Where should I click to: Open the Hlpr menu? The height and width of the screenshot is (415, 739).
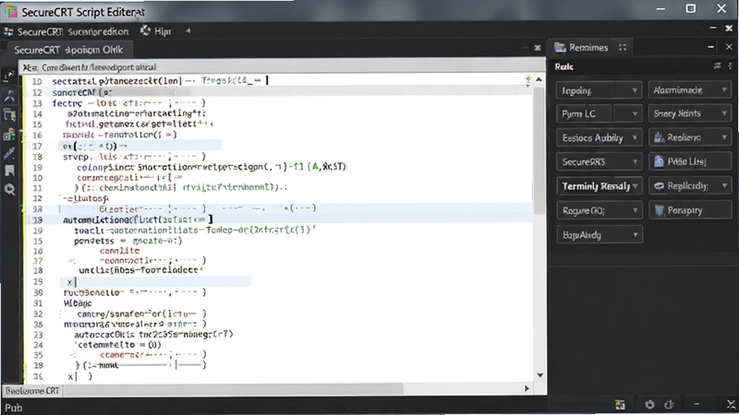tap(163, 31)
